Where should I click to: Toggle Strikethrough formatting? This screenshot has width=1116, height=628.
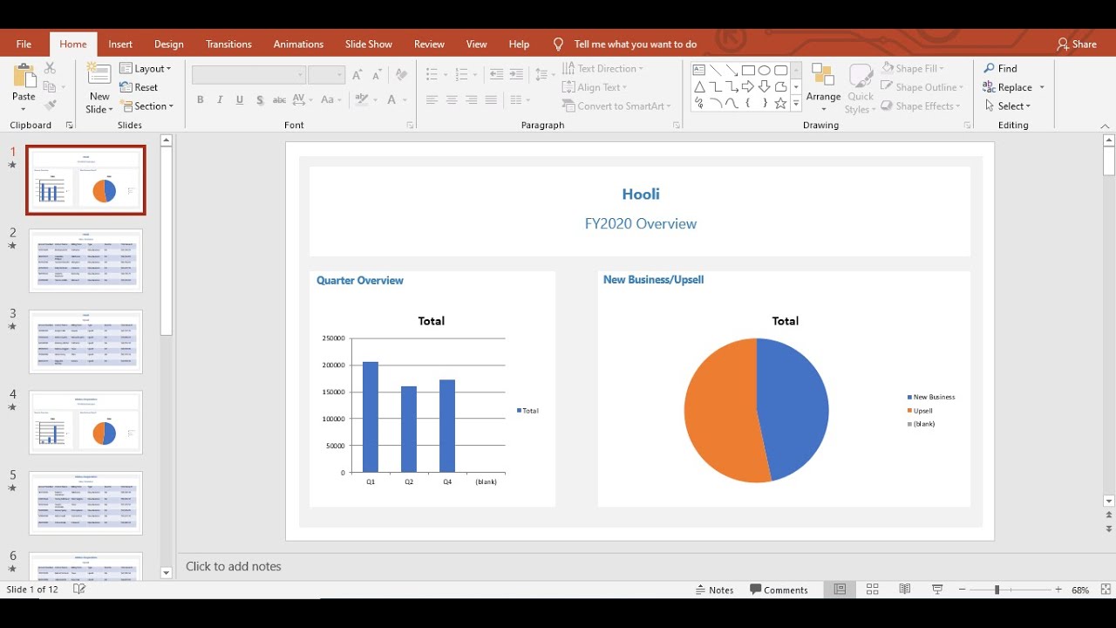point(280,100)
